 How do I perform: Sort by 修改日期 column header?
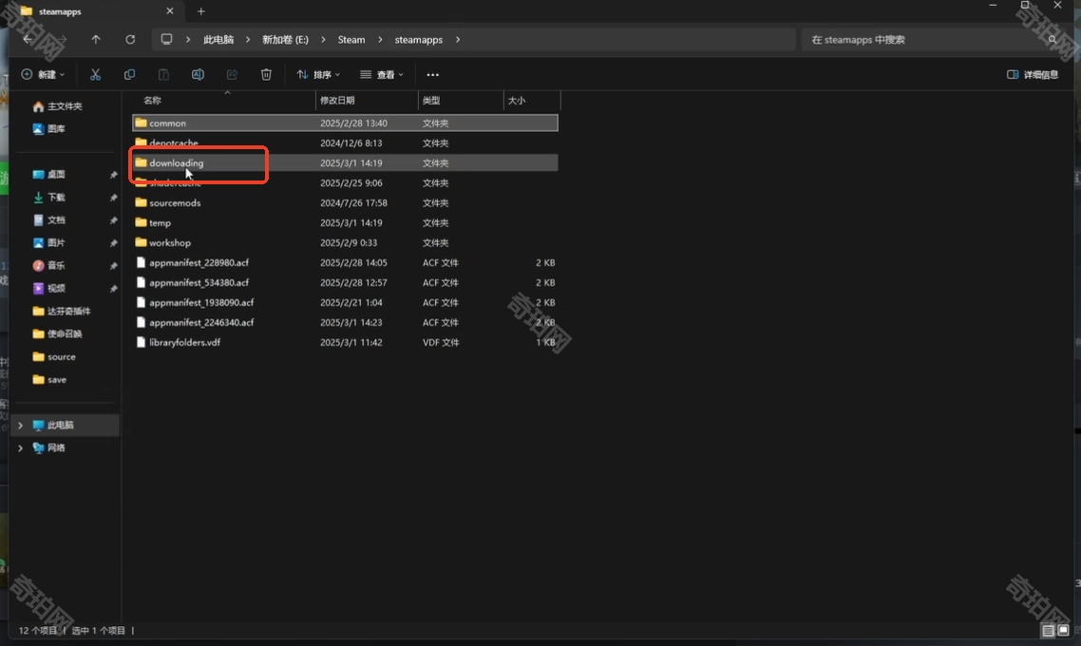338,100
